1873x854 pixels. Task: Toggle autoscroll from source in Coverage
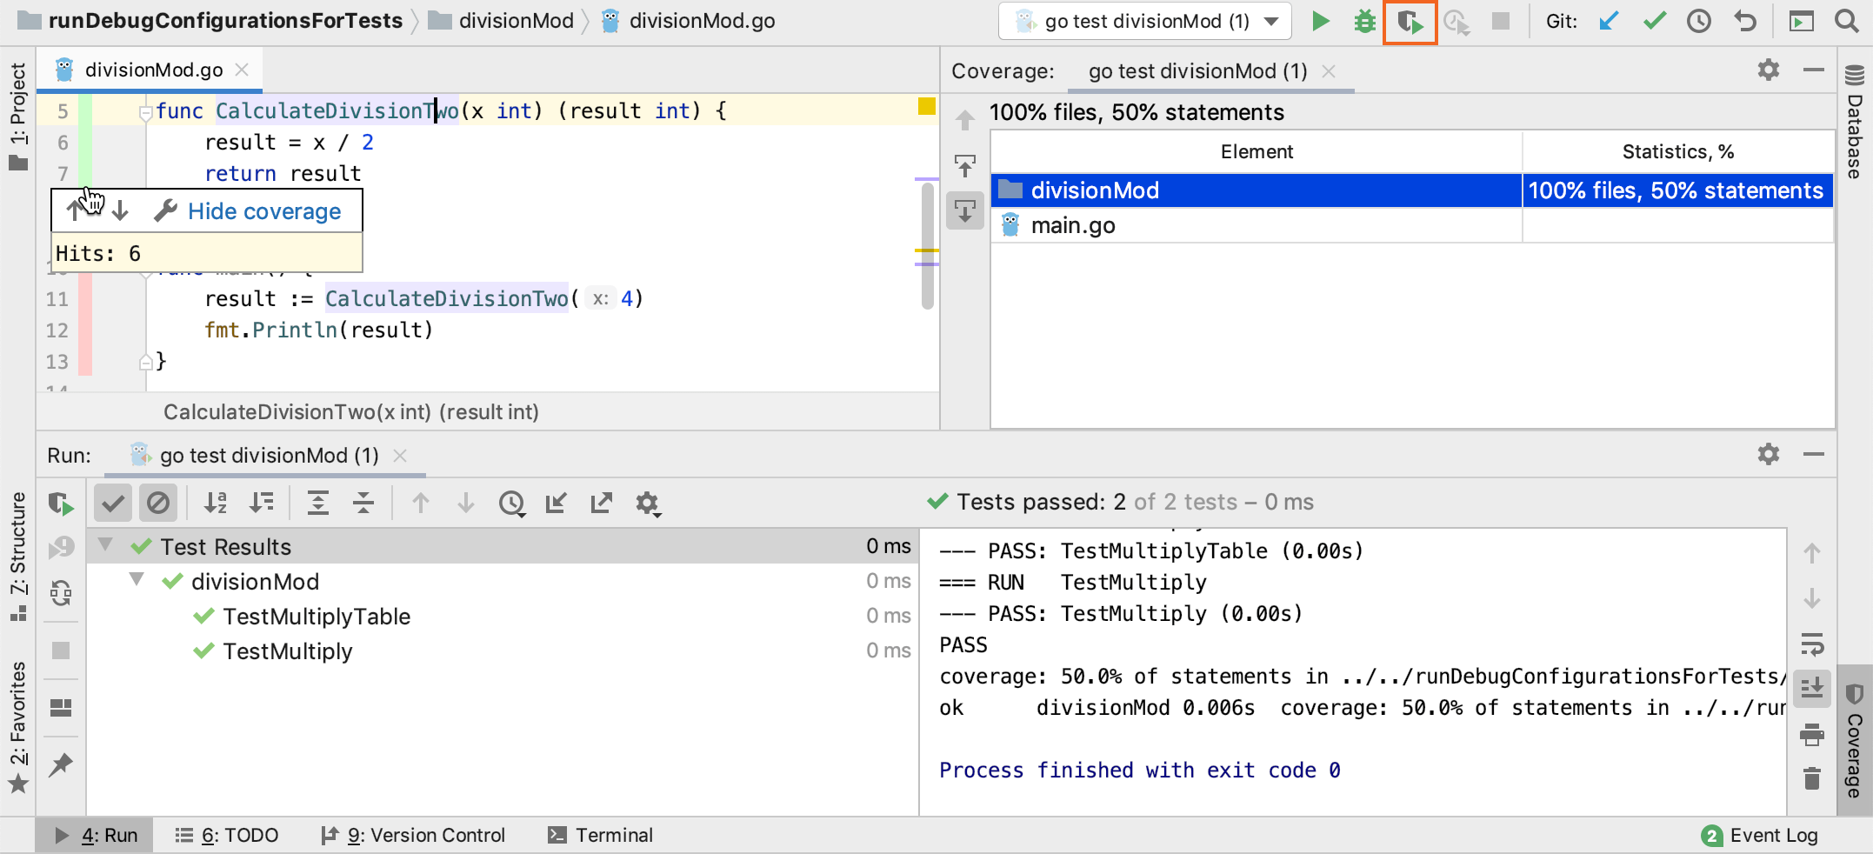point(965,210)
